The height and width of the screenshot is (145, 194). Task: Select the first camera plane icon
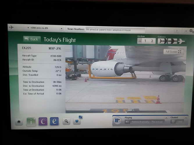(163, 41)
